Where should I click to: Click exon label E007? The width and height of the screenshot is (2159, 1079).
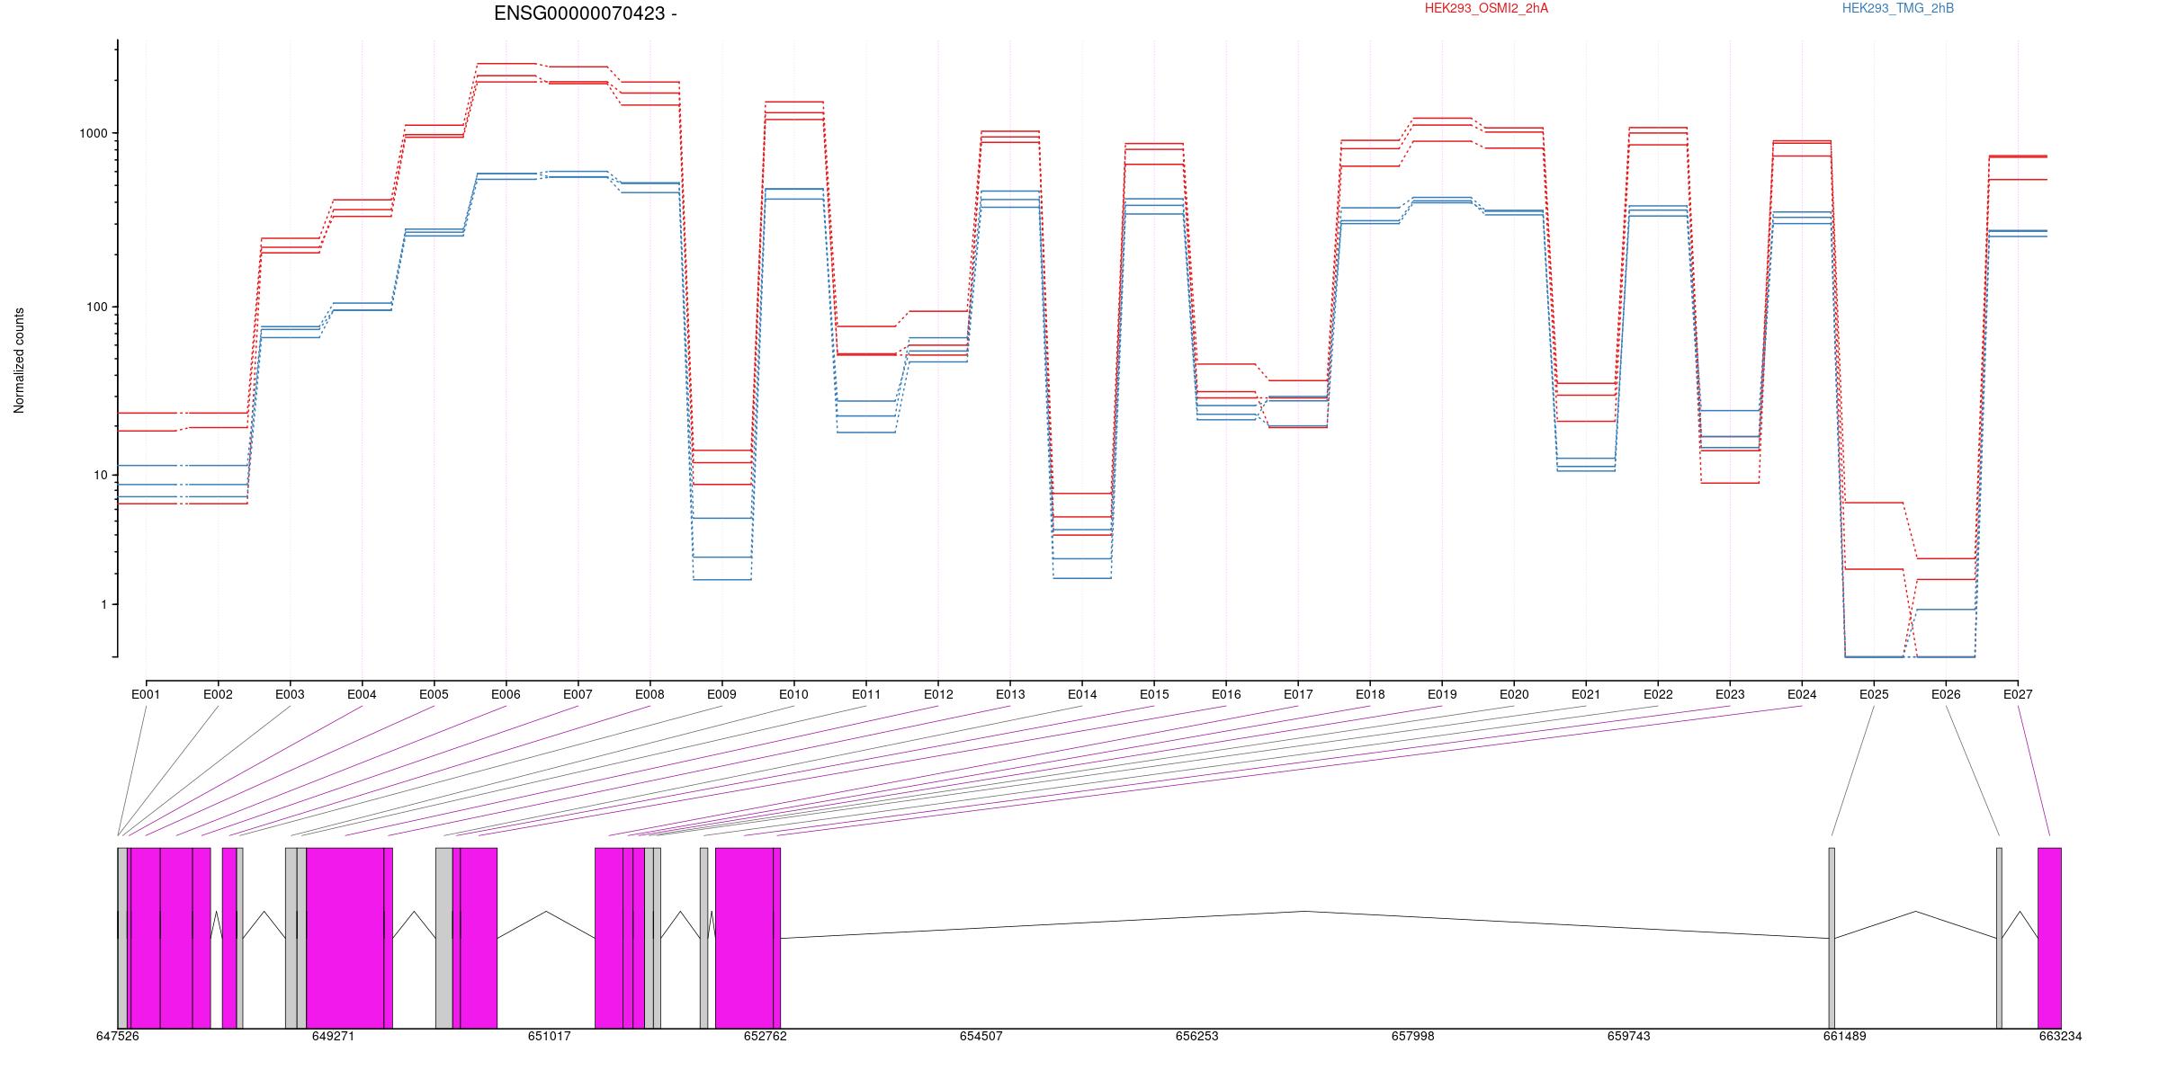(x=578, y=694)
